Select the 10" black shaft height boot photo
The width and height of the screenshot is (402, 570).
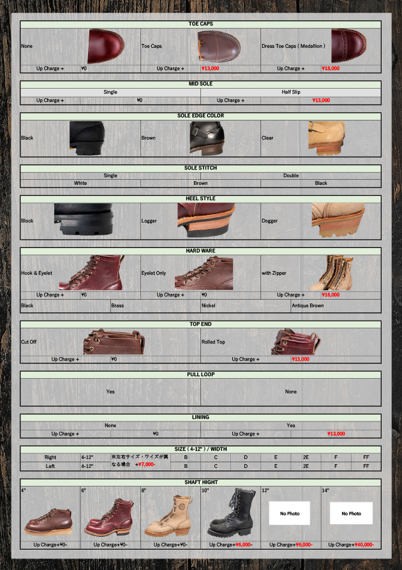click(228, 514)
